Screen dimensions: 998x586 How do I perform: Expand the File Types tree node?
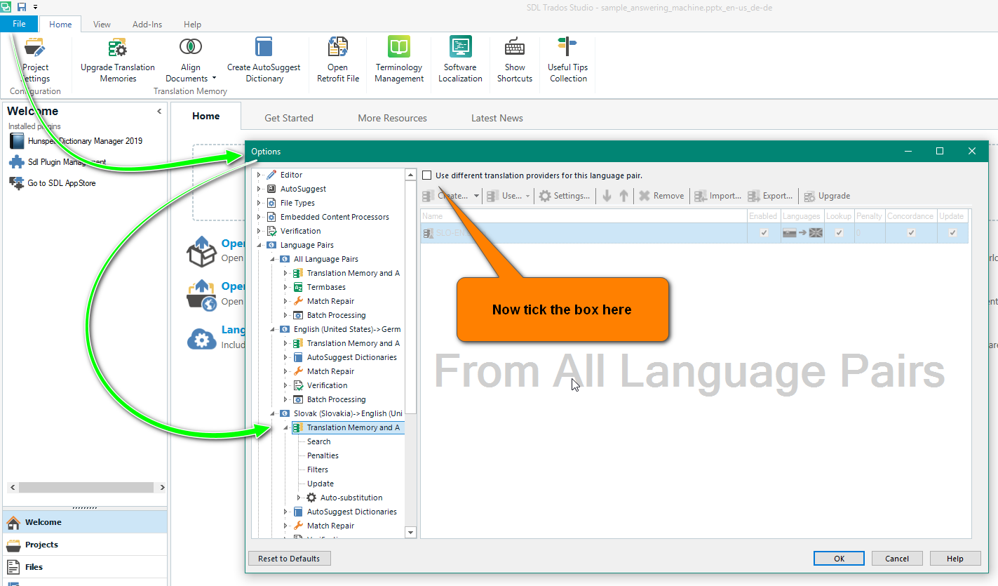click(259, 203)
